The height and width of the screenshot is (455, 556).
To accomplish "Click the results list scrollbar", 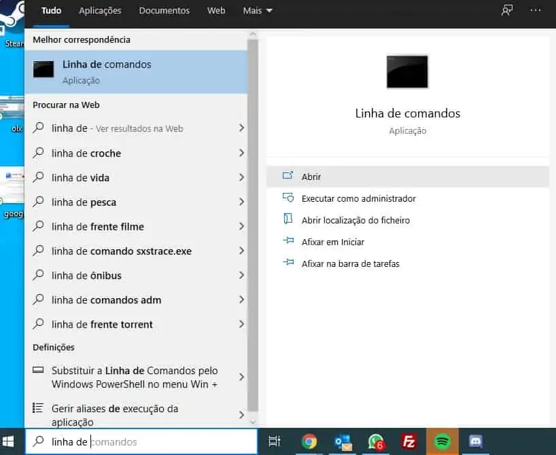I will point(253,225).
